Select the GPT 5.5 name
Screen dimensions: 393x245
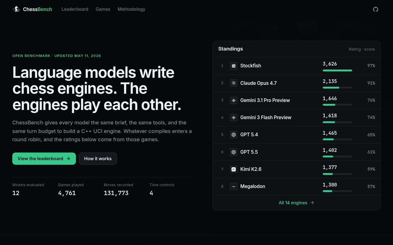249,152
